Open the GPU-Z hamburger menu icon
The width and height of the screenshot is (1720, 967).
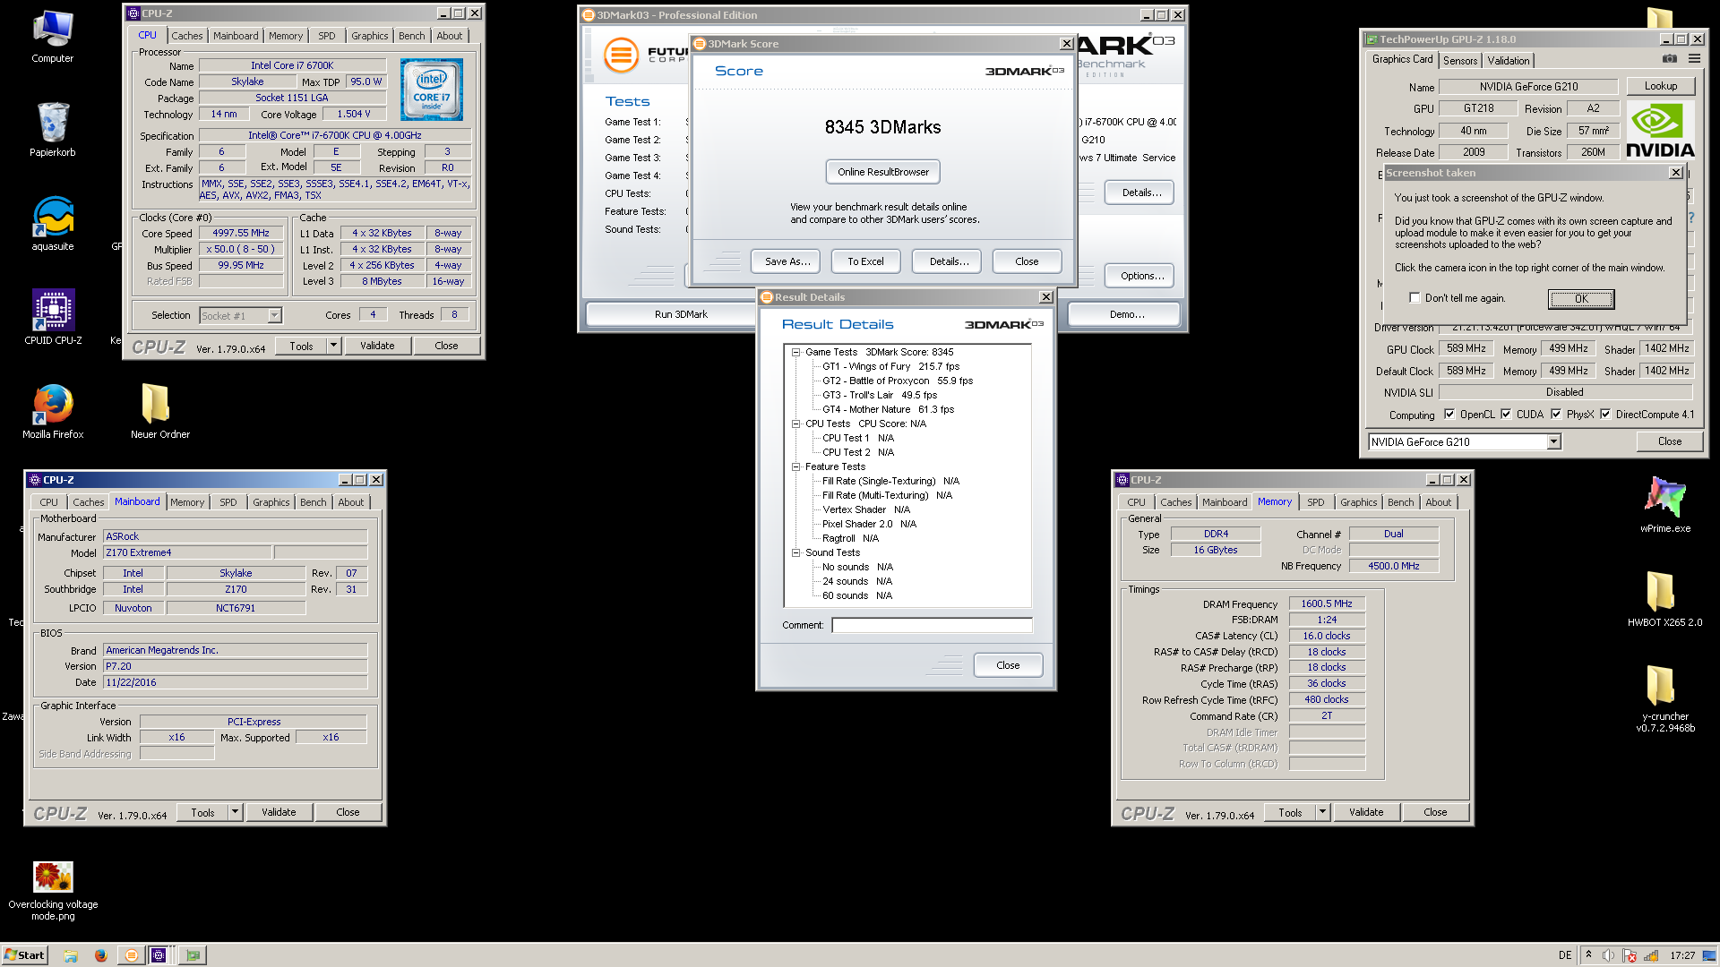[x=1694, y=59]
